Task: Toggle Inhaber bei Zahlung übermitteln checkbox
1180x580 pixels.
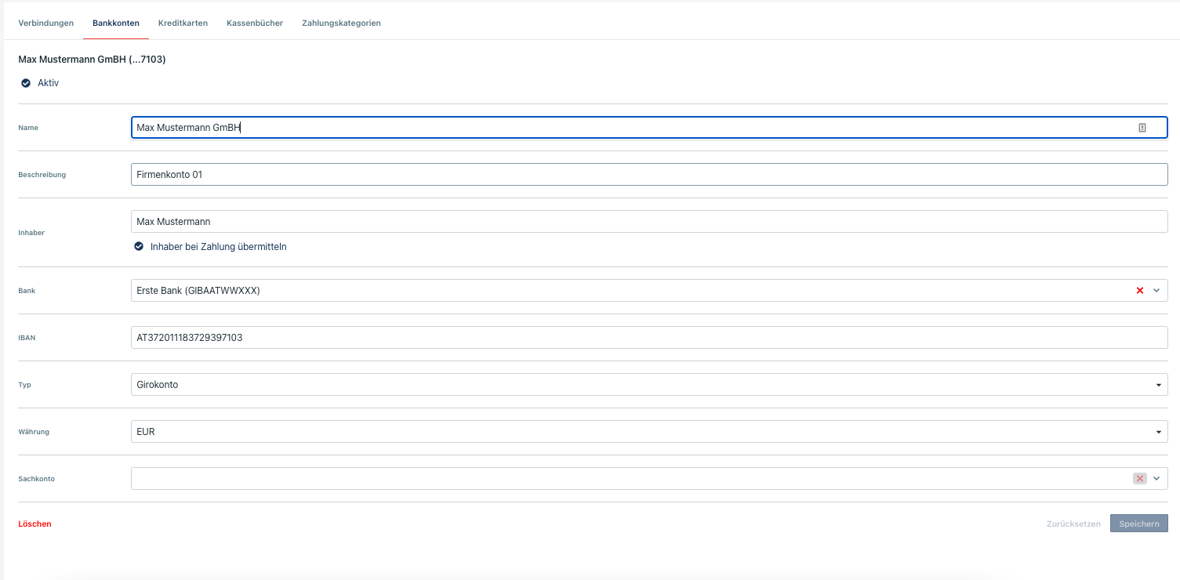Action: coord(139,246)
